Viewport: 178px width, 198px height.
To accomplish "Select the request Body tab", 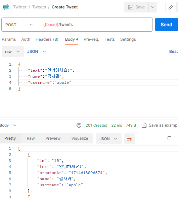I will click(x=72, y=39).
